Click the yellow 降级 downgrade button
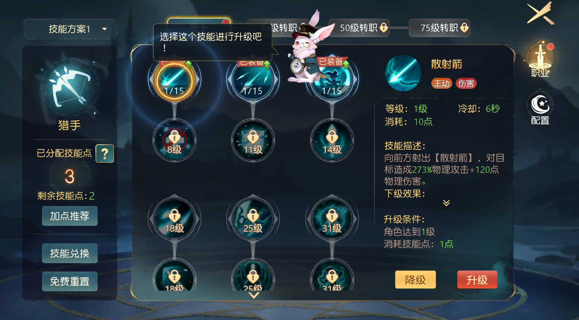This screenshot has height=320, width=579. (416, 280)
